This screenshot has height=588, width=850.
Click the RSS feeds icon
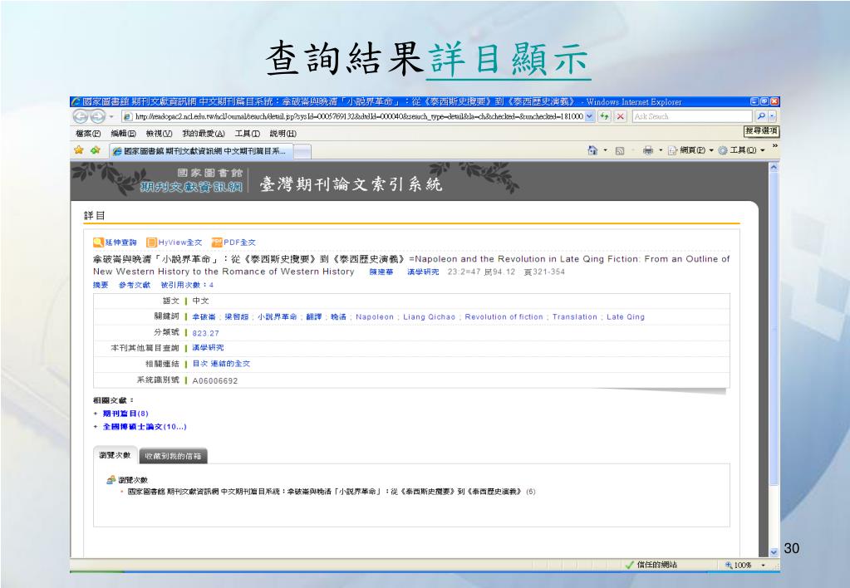620,150
